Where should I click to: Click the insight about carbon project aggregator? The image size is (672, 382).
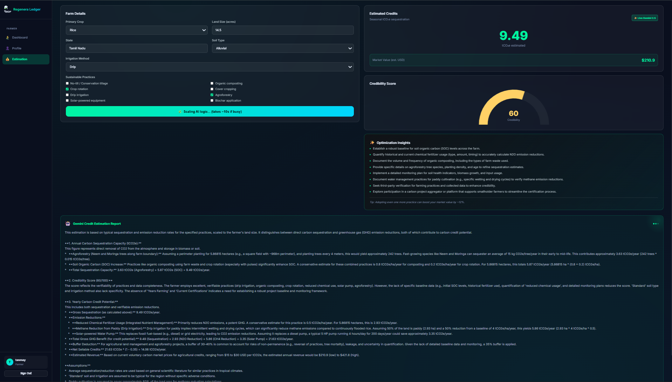pos(465,192)
